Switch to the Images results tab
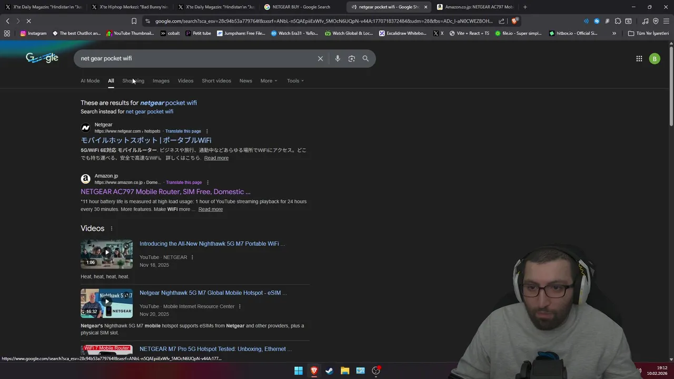This screenshot has height=379, width=674. tap(161, 81)
